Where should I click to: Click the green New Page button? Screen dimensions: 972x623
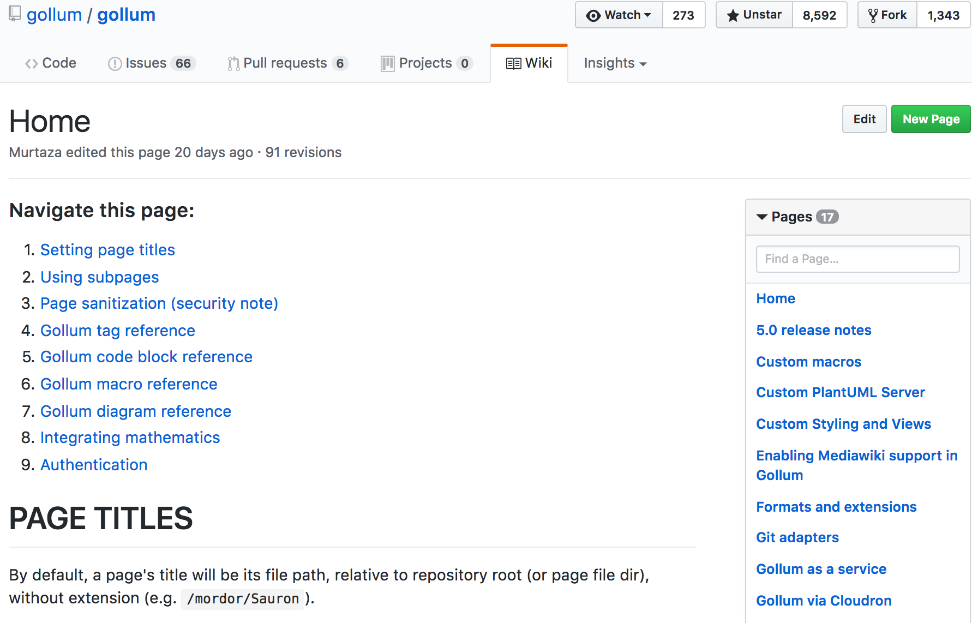(931, 119)
